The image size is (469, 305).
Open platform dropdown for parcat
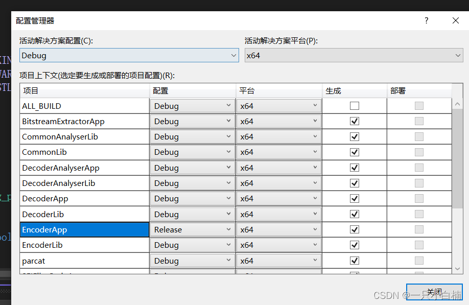(x=279, y=261)
